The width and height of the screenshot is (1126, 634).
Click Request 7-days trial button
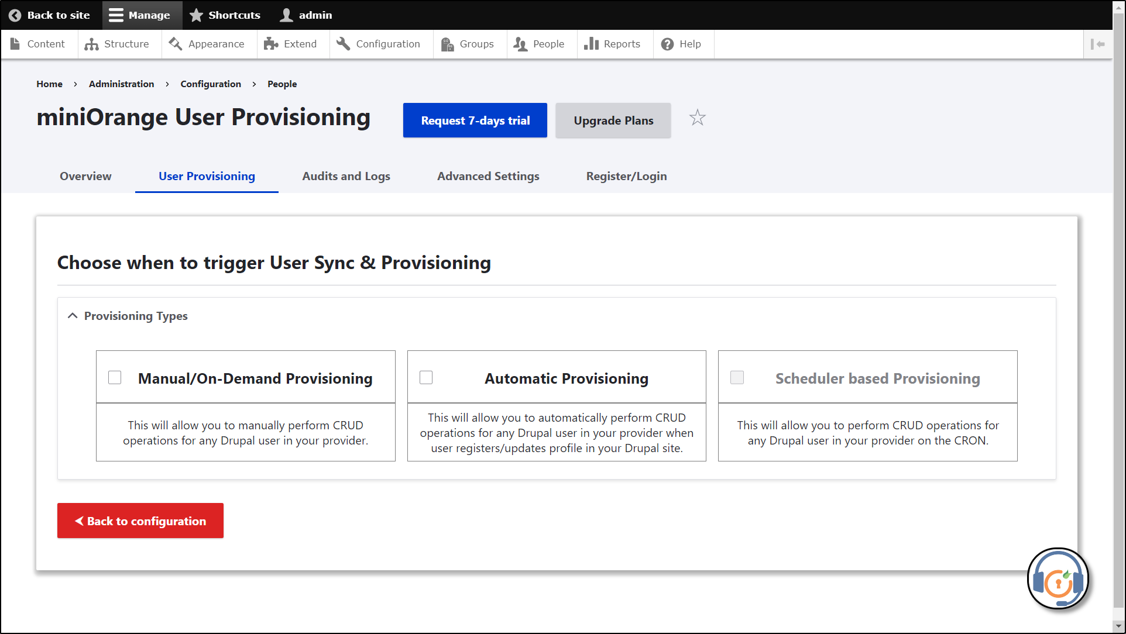click(x=475, y=120)
